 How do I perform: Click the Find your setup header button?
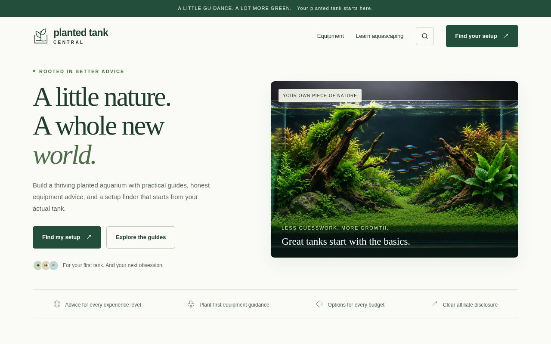482,36
